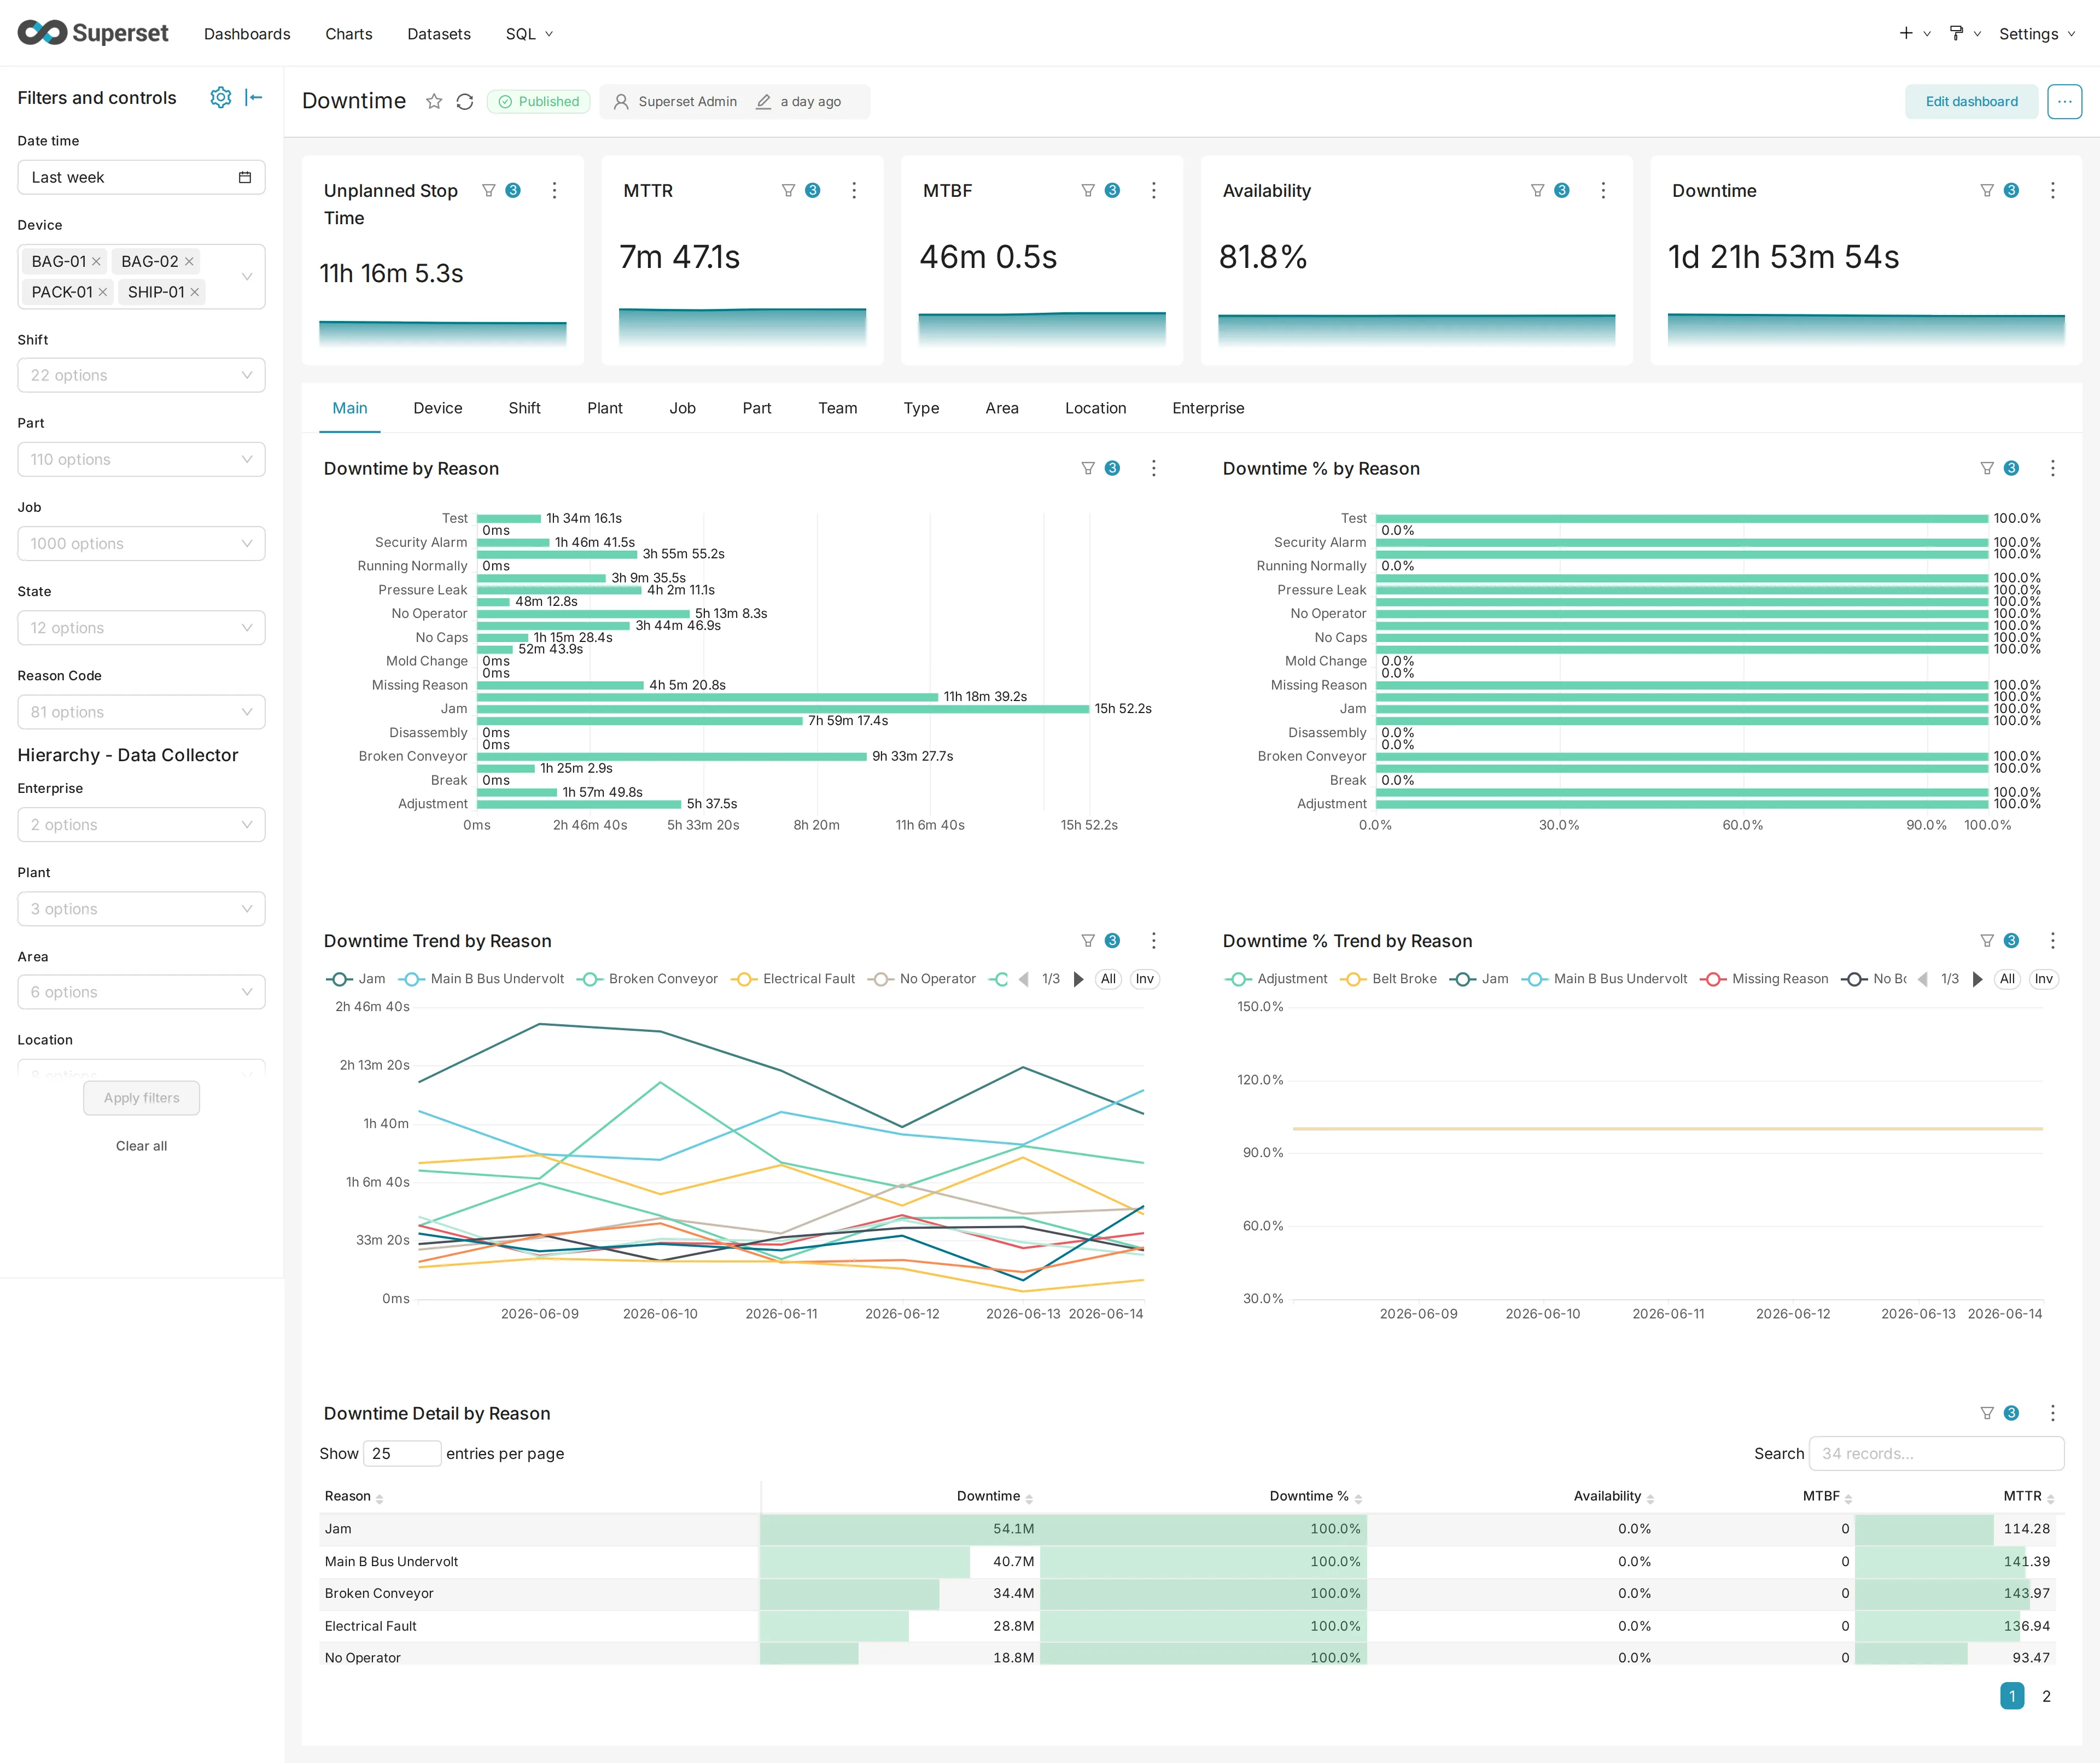This screenshot has height=1763, width=2100.
Task: Expand the Enterprise filter dropdown
Action: tap(141, 824)
